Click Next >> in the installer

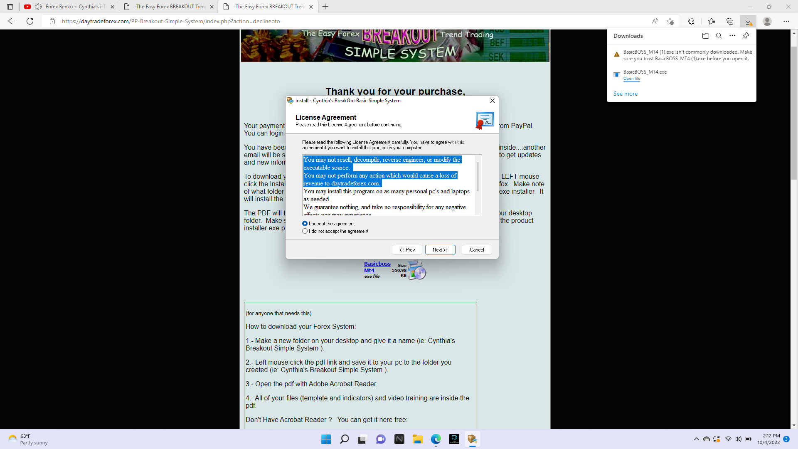coord(440,250)
